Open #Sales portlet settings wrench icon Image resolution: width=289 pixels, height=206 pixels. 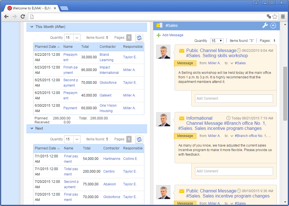coord(265,25)
